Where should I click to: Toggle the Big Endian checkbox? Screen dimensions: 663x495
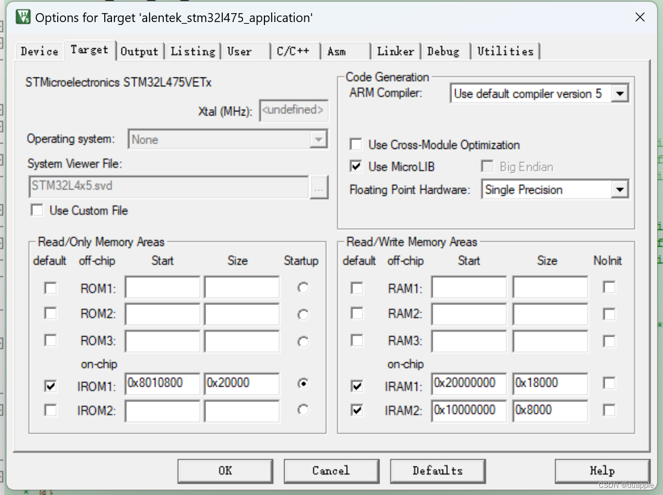point(487,166)
